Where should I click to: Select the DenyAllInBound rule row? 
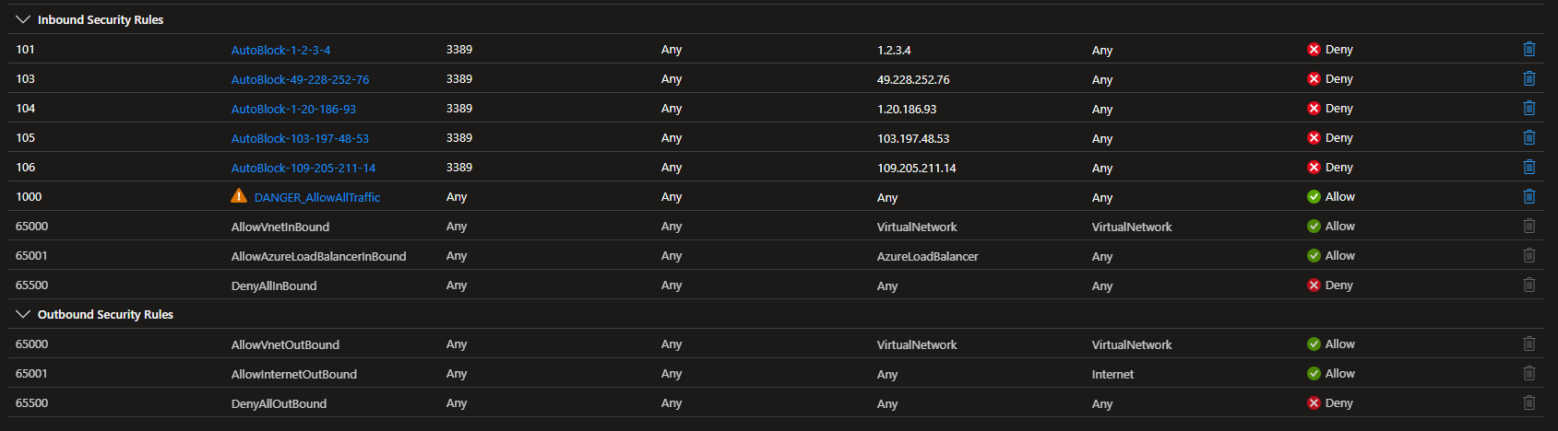coord(273,286)
